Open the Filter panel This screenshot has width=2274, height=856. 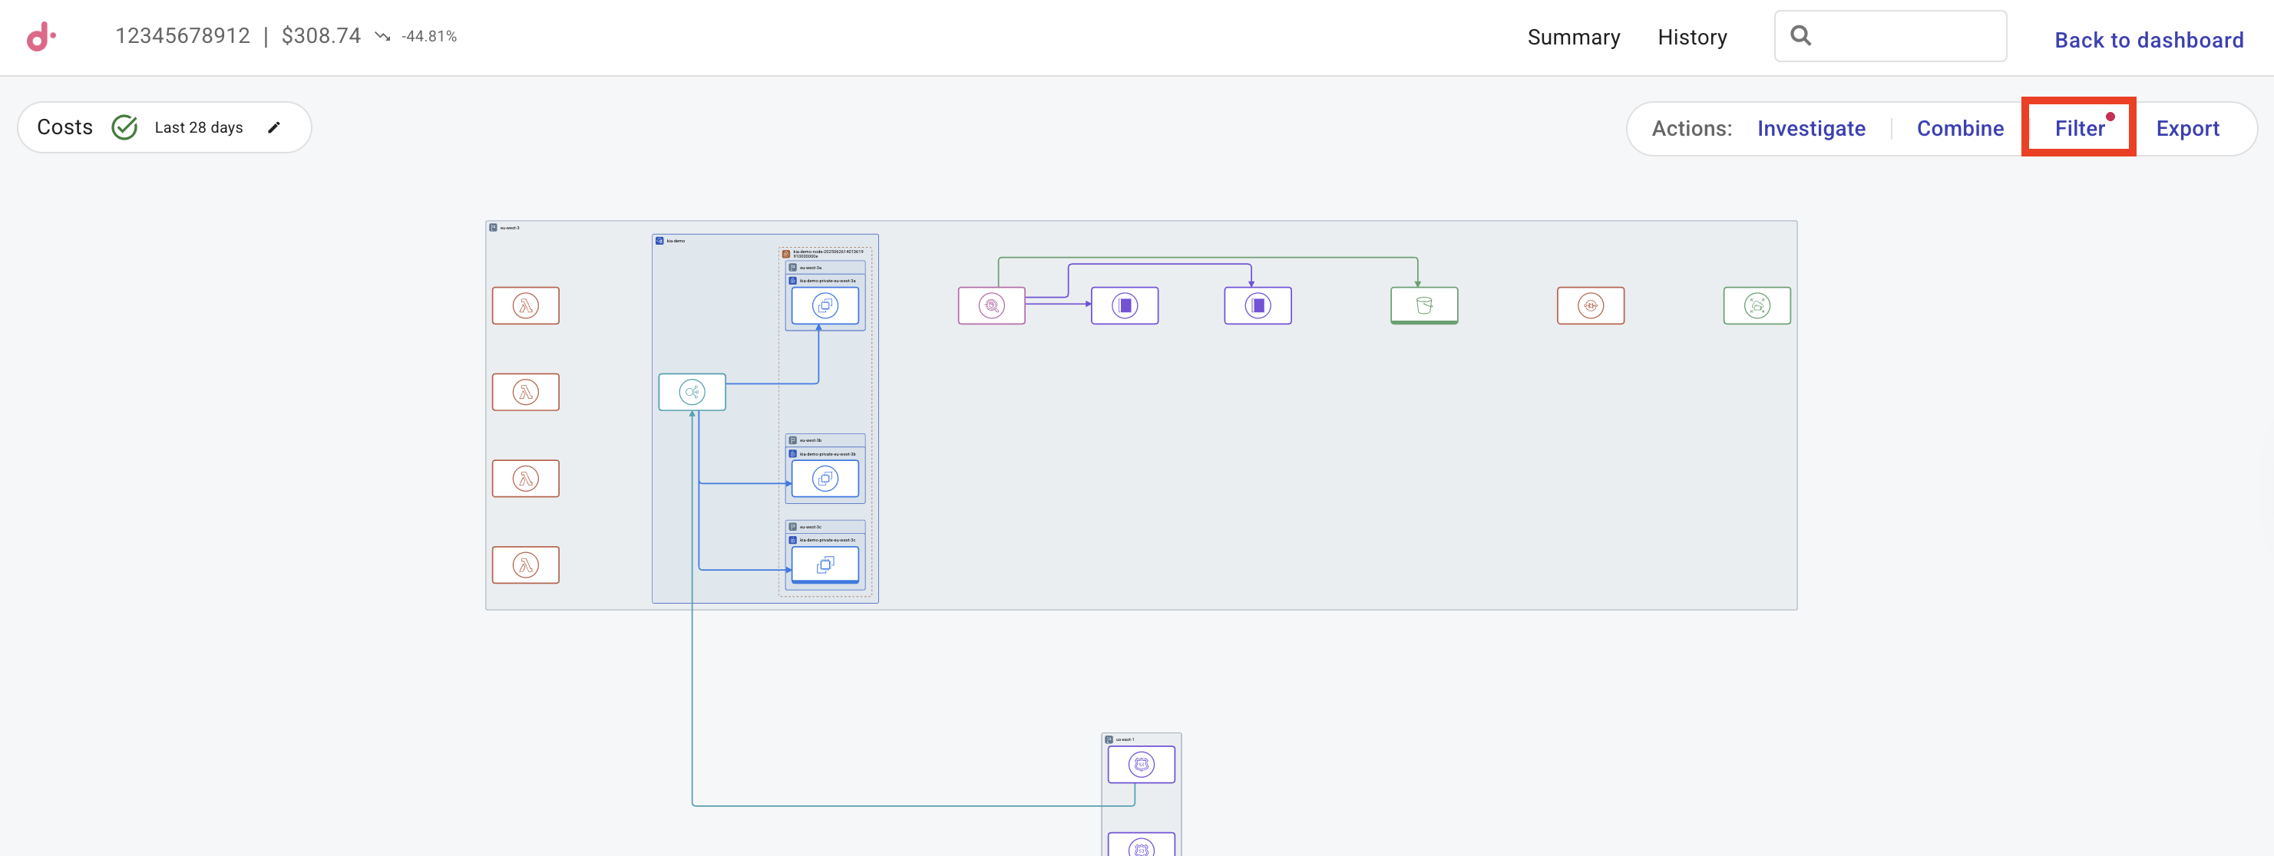tap(2079, 128)
